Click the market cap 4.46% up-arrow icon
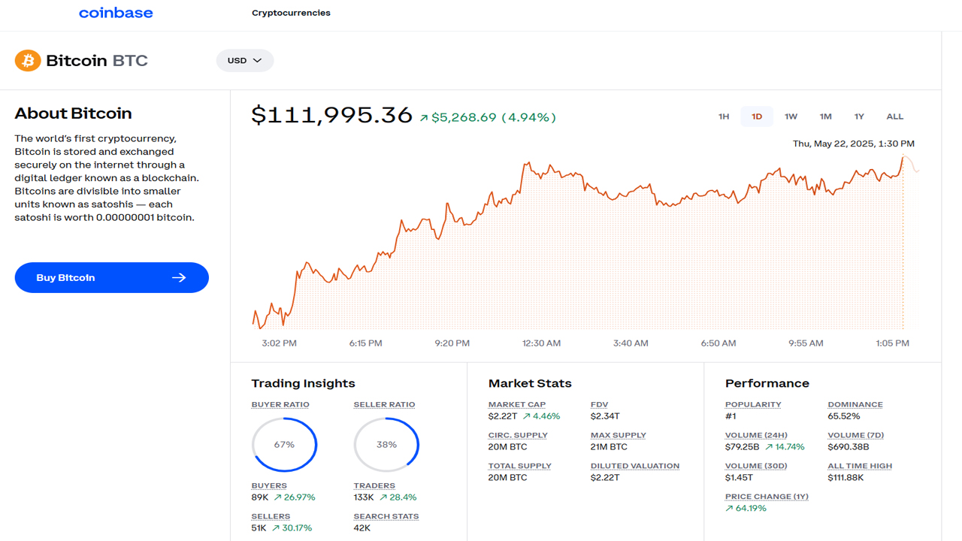This screenshot has width=962, height=541. coord(527,416)
